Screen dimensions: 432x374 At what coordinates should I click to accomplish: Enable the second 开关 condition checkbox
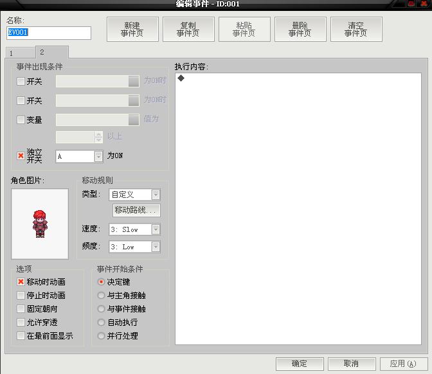coord(21,100)
